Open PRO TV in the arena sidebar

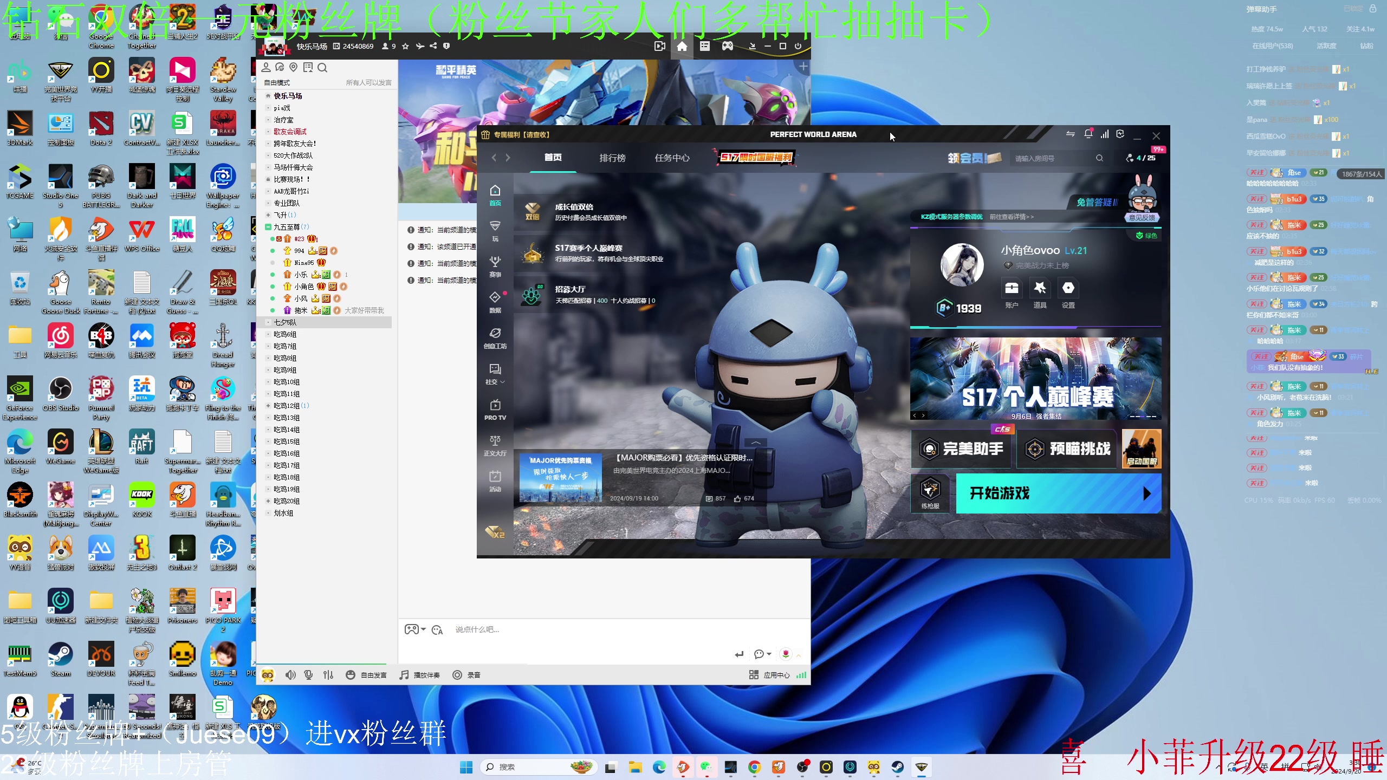[495, 409]
